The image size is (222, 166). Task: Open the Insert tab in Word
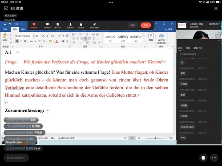coord(23,29)
